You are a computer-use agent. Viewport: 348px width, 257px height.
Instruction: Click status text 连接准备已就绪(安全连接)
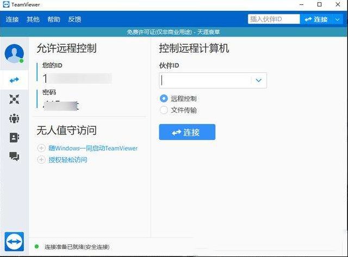[77, 247]
